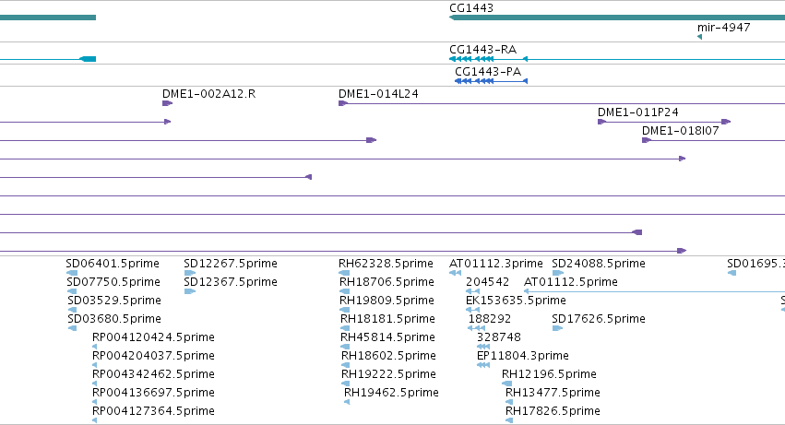
Task: Select SD03529.5prime EST label
Action: (114, 301)
